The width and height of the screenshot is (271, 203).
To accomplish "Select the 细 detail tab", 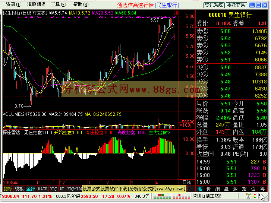I will click(x=218, y=189).
